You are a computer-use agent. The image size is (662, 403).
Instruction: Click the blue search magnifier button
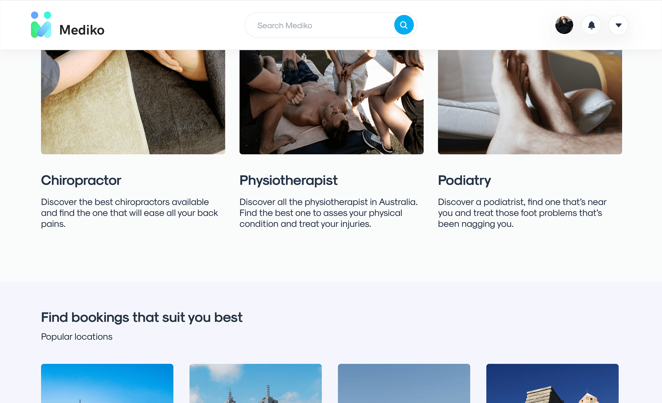[404, 25]
